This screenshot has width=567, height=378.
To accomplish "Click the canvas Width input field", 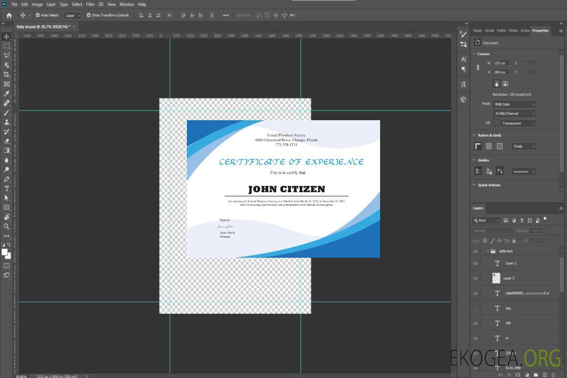I will (x=501, y=63).
